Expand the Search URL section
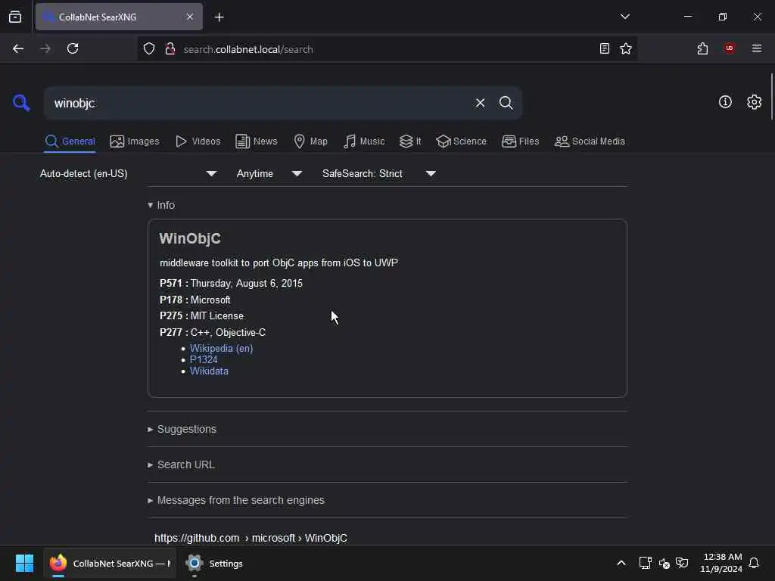 (181, 464)
